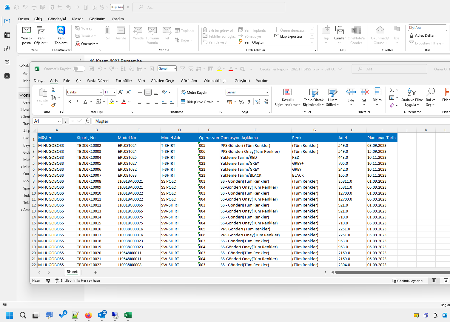The width and height of the screenshot is (450, 322).
Task: Toggle Metni Kaydır wrap text
Action: coord(194,92)
